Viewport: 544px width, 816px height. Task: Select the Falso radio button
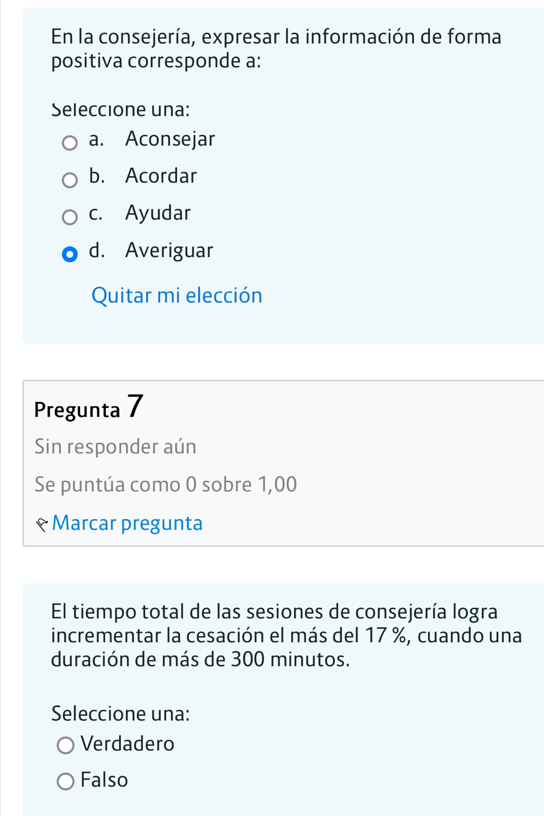66,781
